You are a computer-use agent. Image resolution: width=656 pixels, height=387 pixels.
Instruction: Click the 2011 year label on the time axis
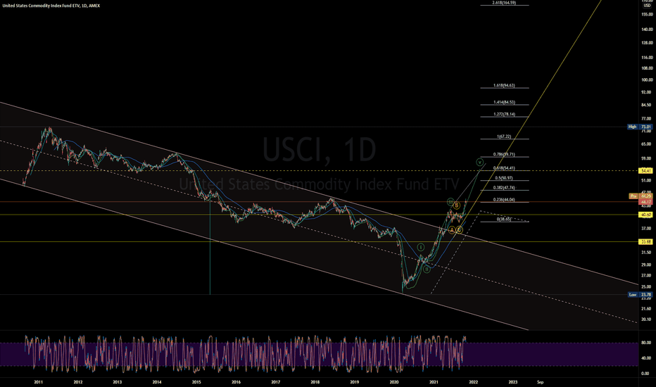coord(38,382)
